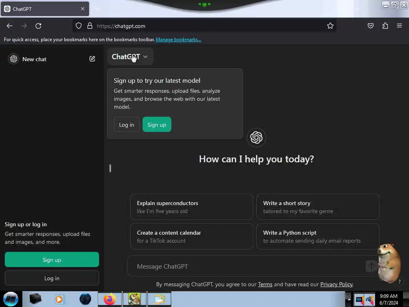Click the dark globe taskbar icon
The height and width of the screenshot is (307, 409).
point(85,299)
